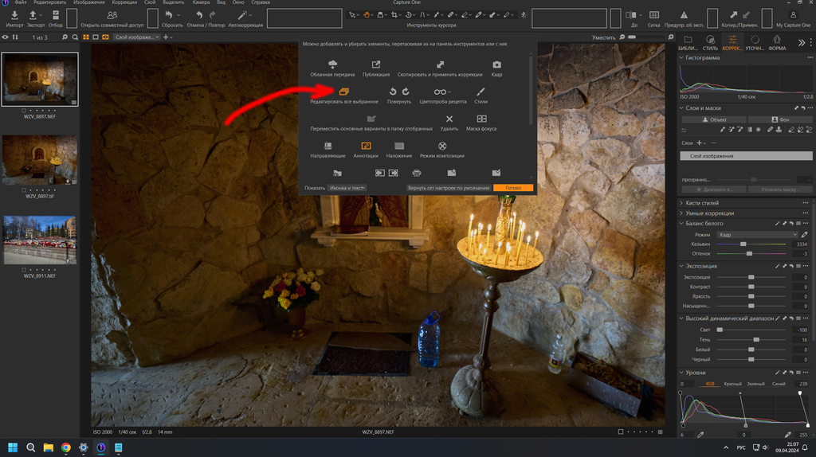Screen dimensions: 816x457
Task: Click the Публикация icon in customize panel
Action: (376, 64)
